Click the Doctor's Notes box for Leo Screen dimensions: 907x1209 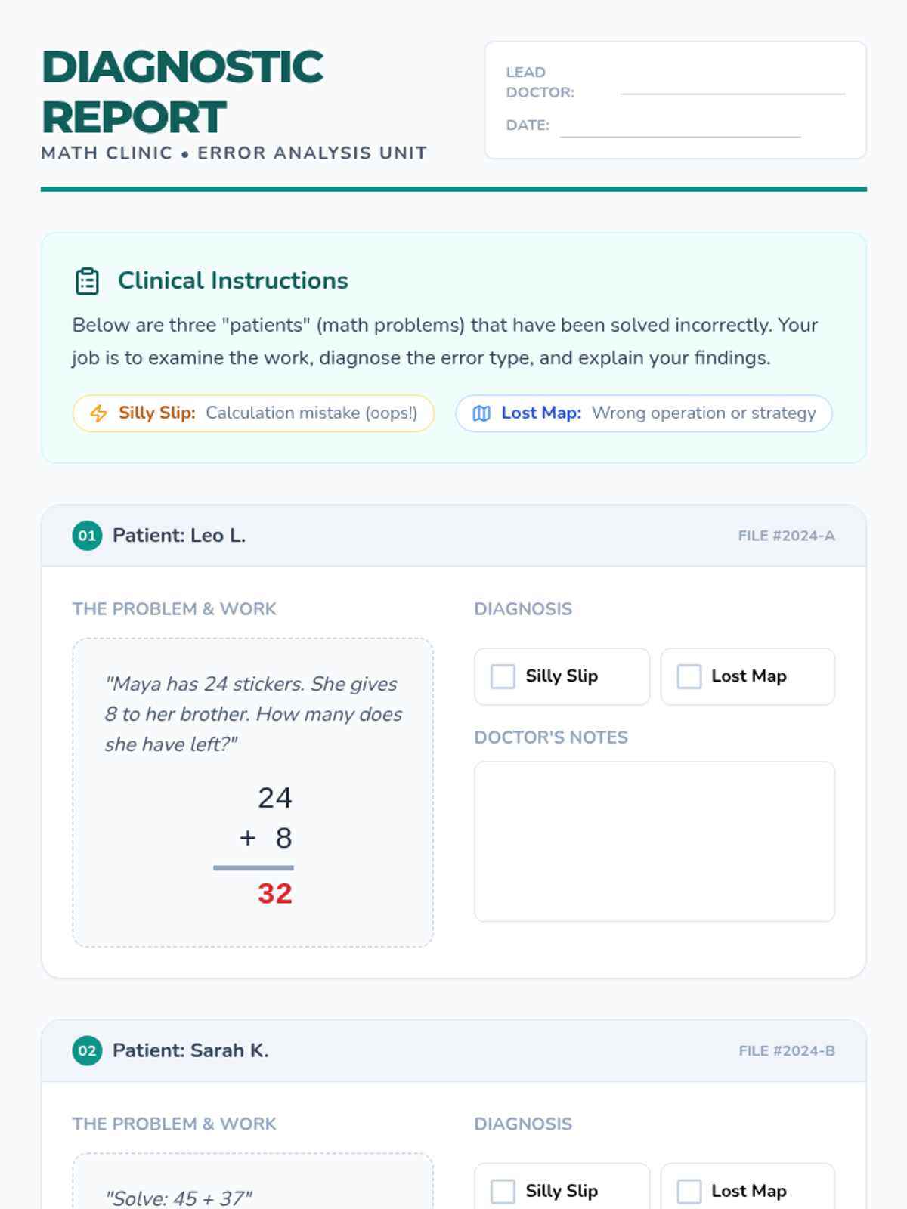click(x=655, y=841)
